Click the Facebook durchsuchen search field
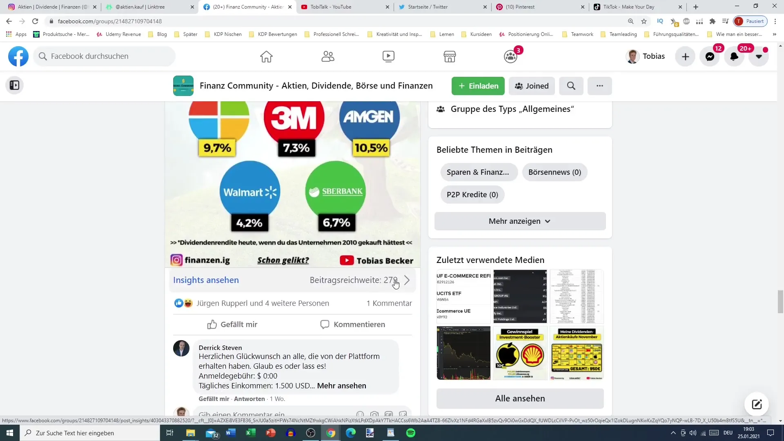Image resolution: width=784 pixels, height=441 pixels. coord(105,56)
